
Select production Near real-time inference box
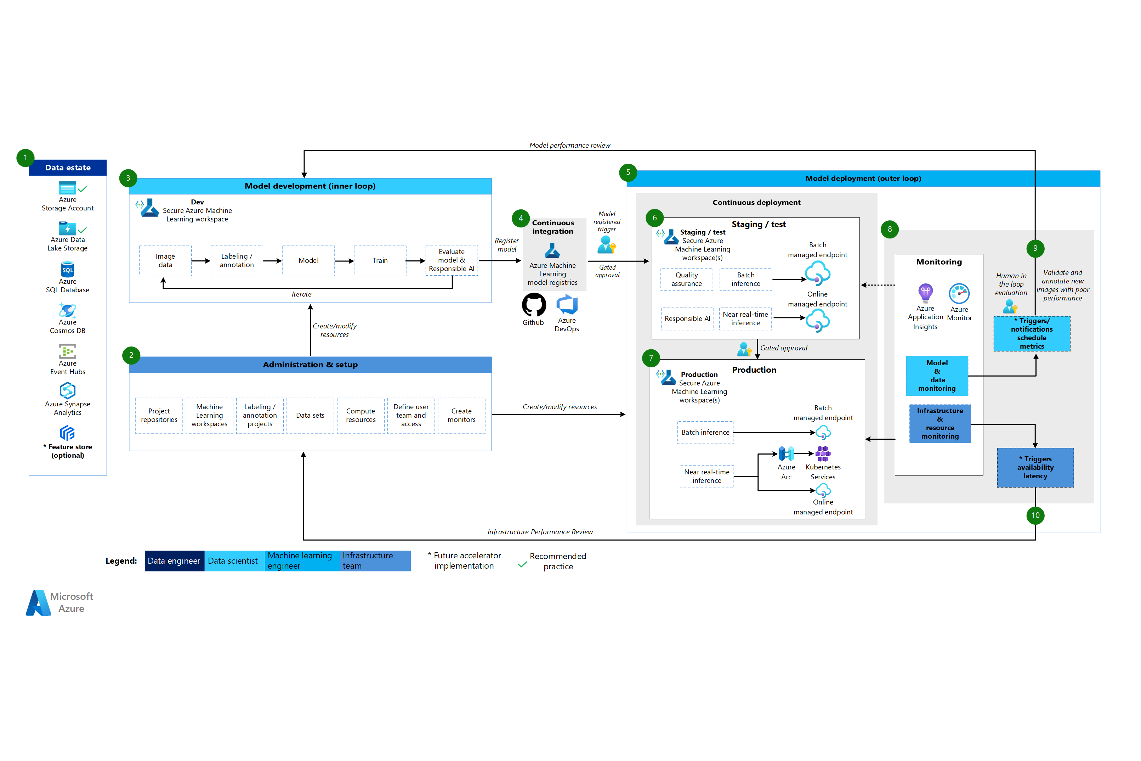(x=707, y=477)
